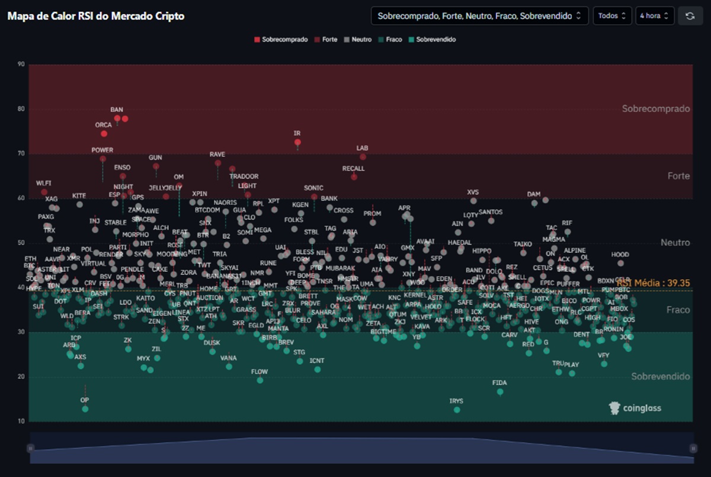The width and height of the screenshot is (711, 477).
Task: Click the RECALL data point
Action: (354, 177)
